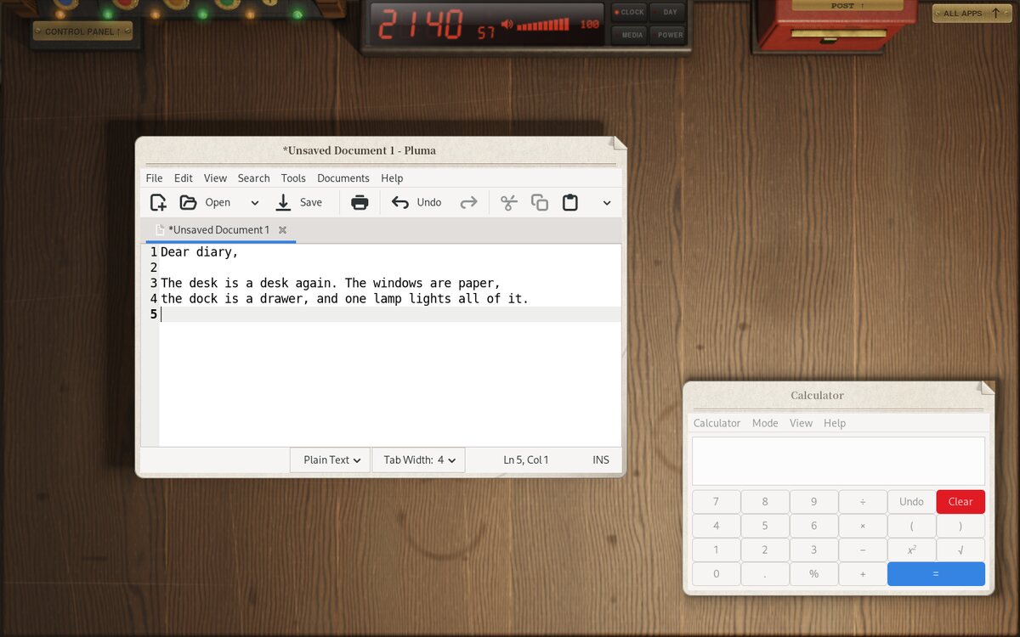Click the Save download-arrow icon

pos(283,202)
